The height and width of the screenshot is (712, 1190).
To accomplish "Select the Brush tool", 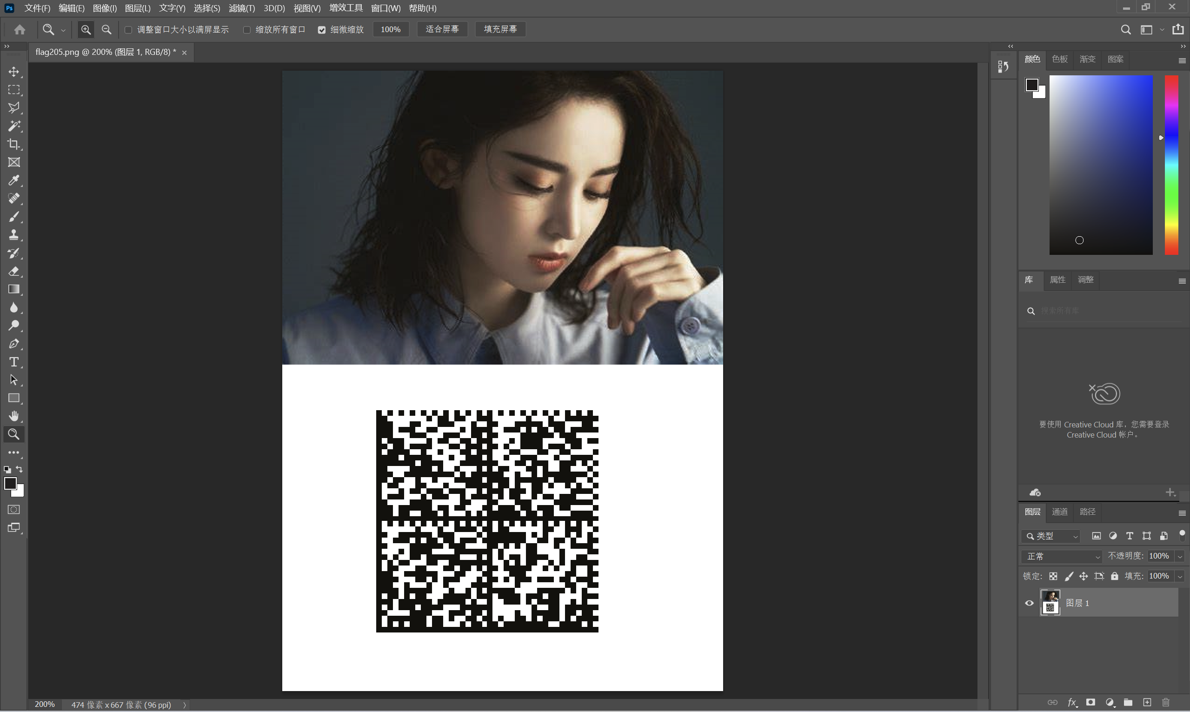I will [14, 217].
